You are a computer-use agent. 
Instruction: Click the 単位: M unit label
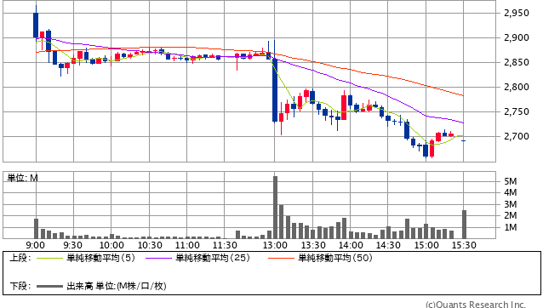(x=22, y=178)
